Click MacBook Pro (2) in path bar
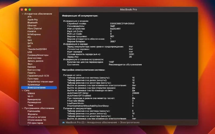215x134 pixels. coord(75,122)
